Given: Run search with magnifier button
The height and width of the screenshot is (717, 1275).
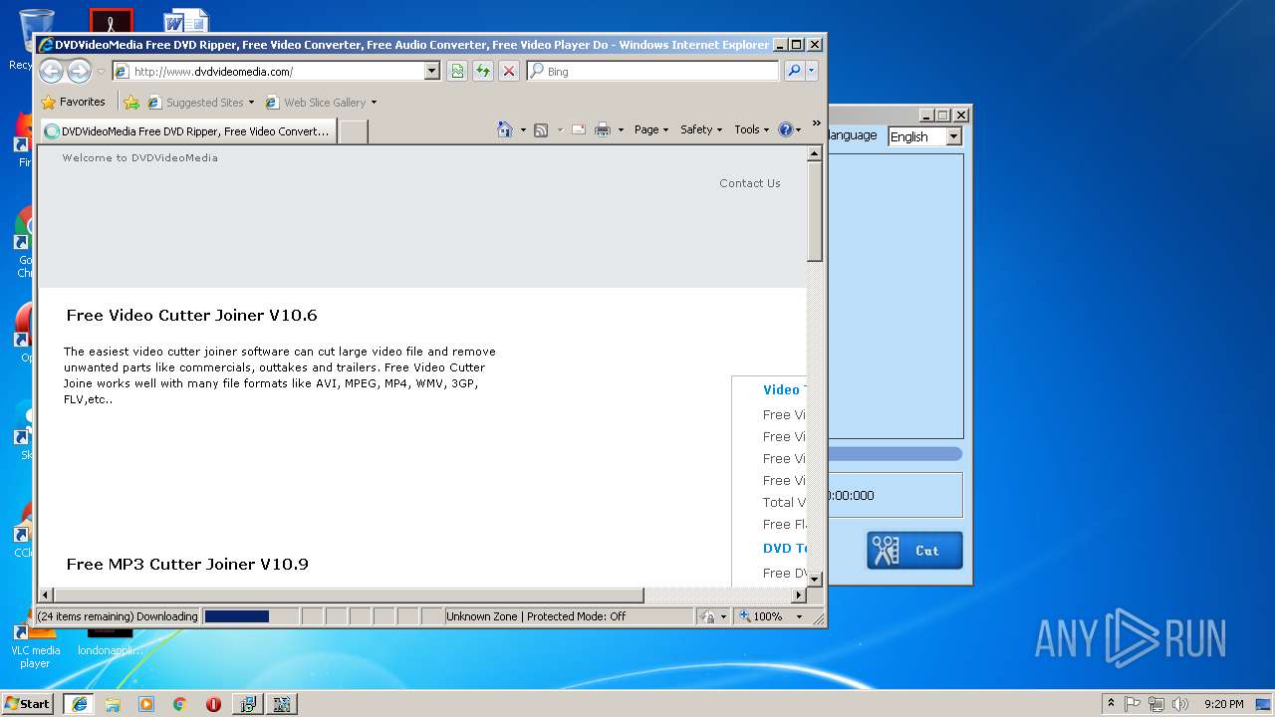Looking at the screenshot, I should [794, 71].
